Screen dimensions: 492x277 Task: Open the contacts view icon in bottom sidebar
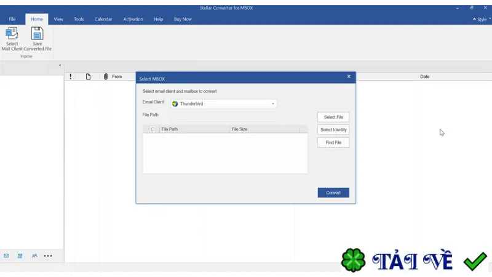point(34,256)
